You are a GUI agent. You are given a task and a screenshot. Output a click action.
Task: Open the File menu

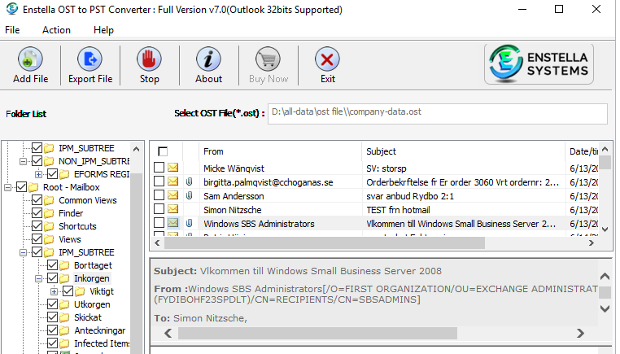12,30
